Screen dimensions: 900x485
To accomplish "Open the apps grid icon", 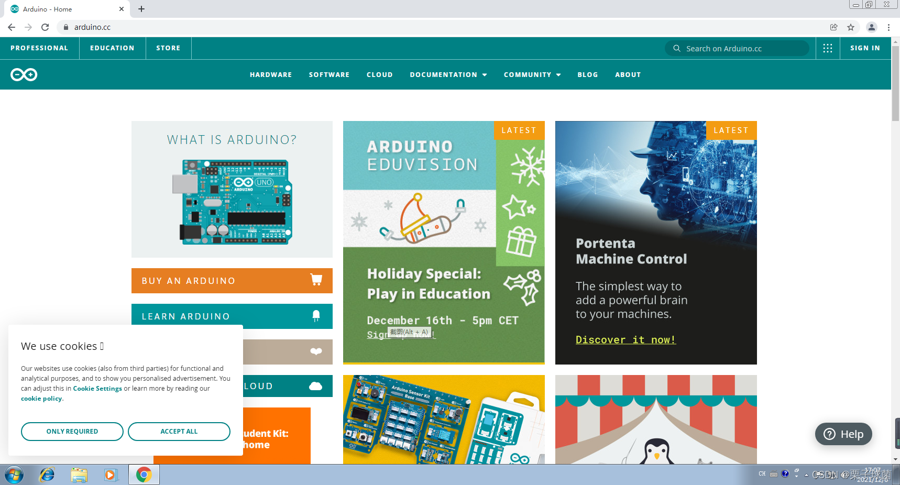I will click(x=828, y=48).
